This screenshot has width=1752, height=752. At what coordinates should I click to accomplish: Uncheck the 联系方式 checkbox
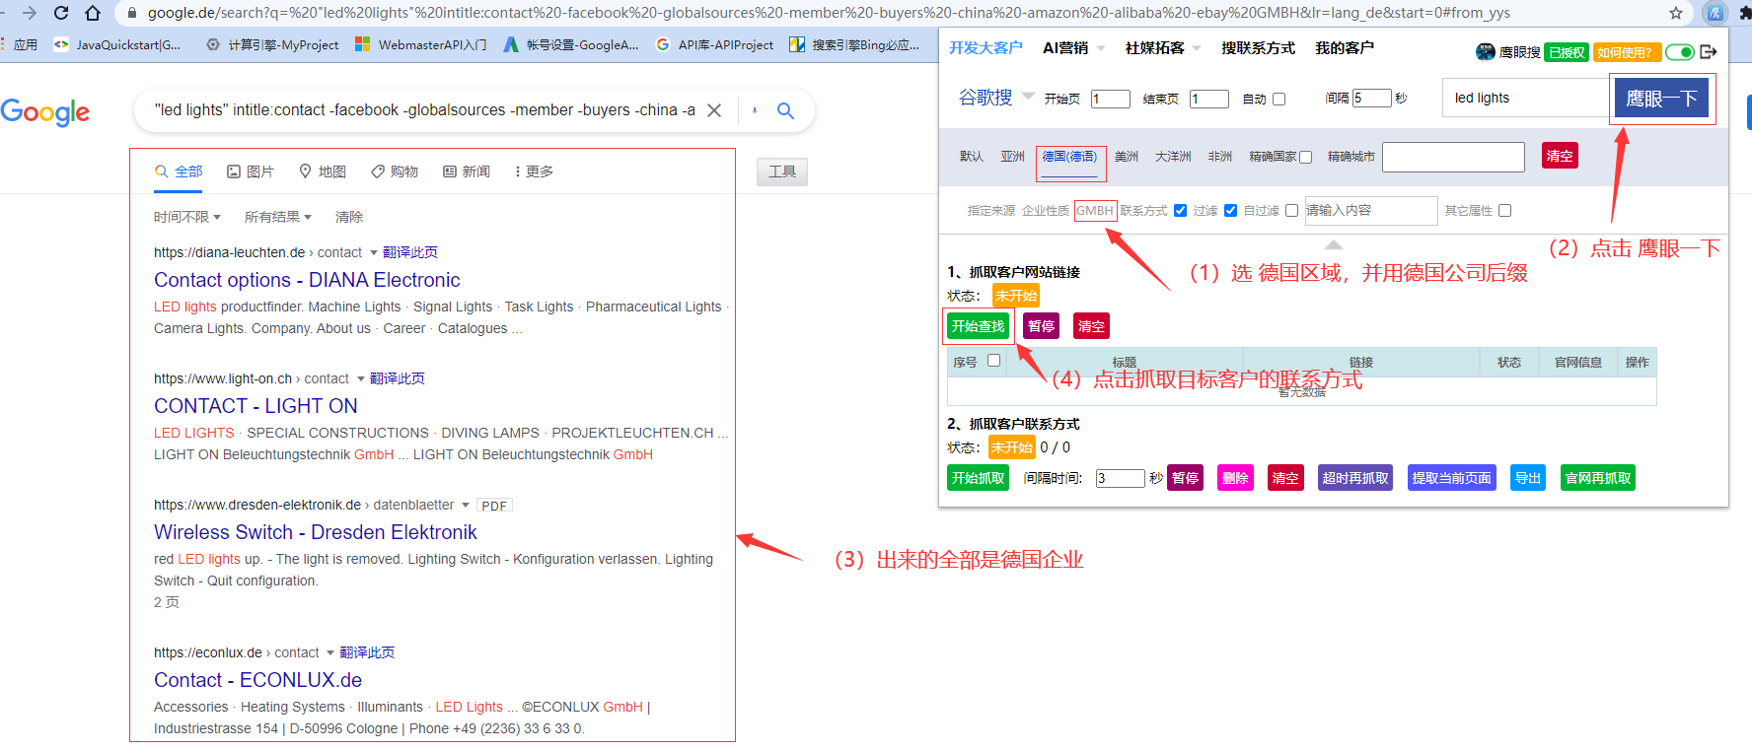1180,210
